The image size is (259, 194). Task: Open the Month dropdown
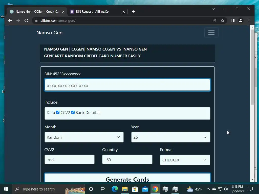(x=84, y=137)
